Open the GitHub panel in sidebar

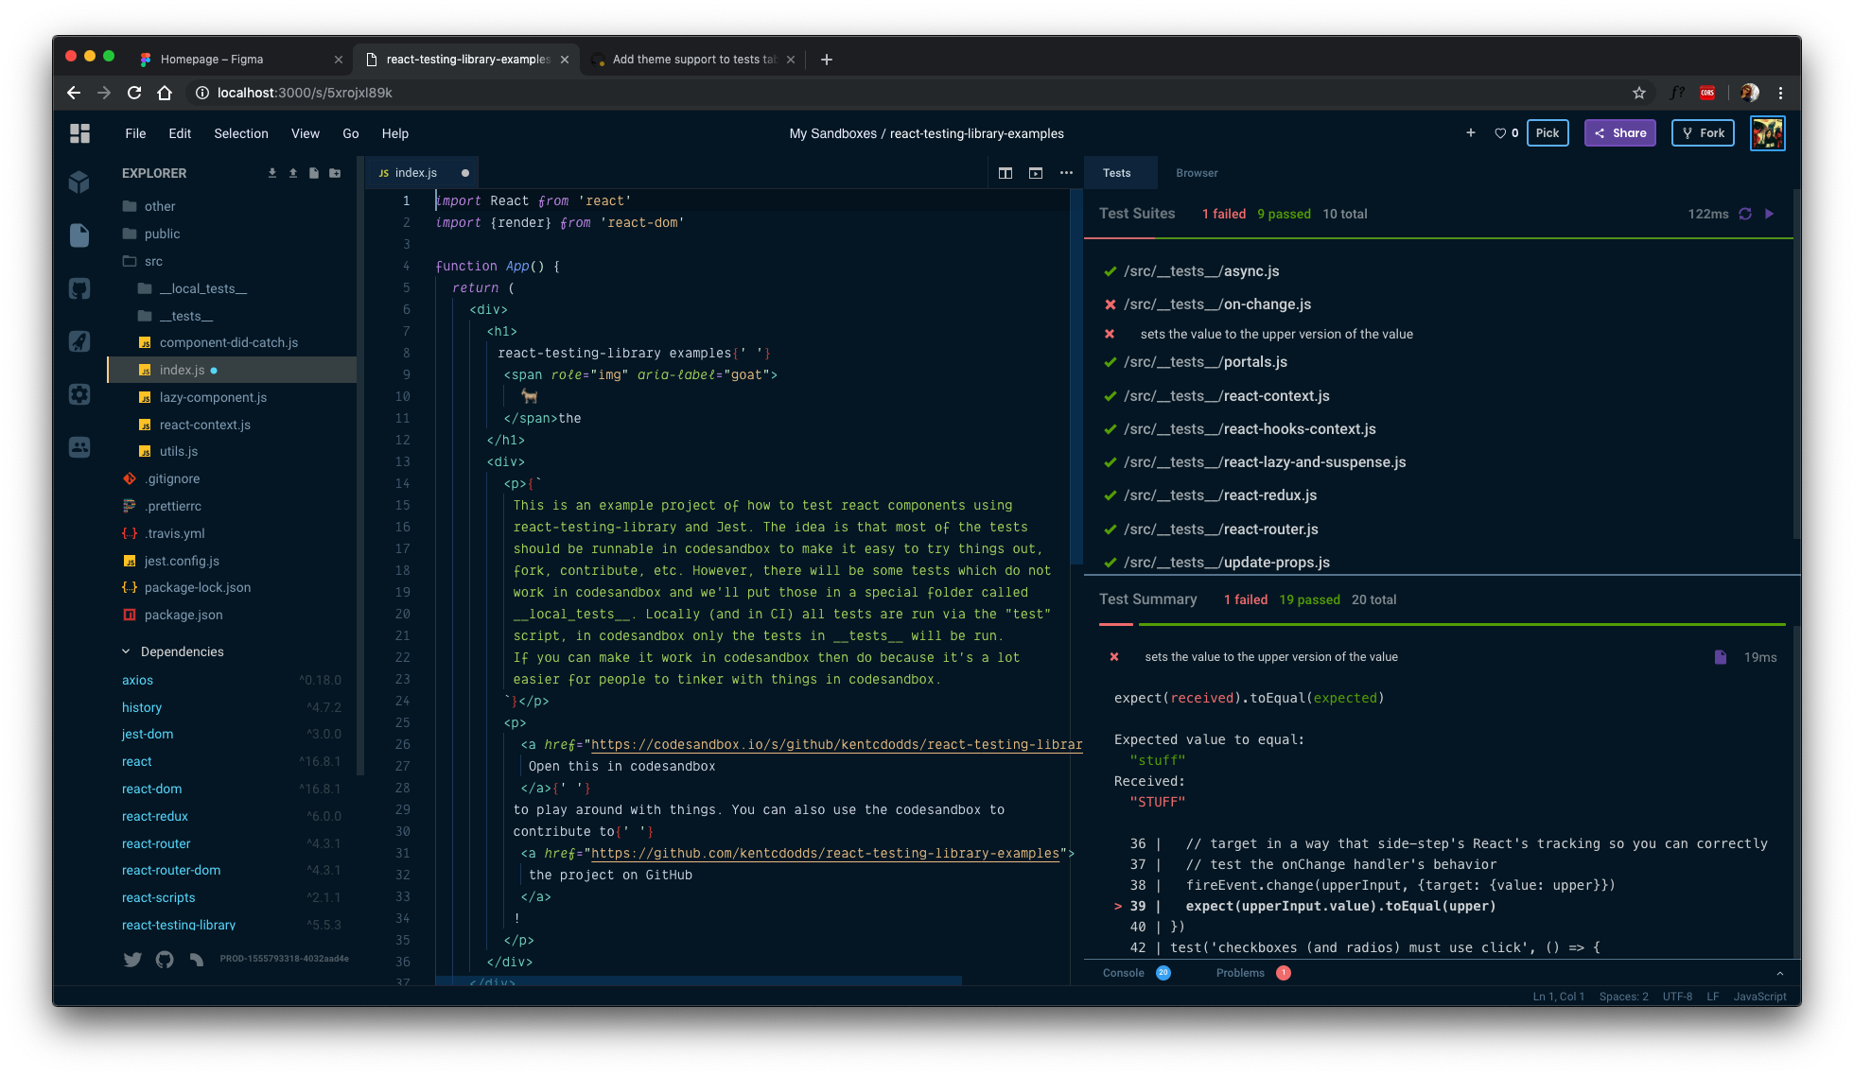click(79, 288)
